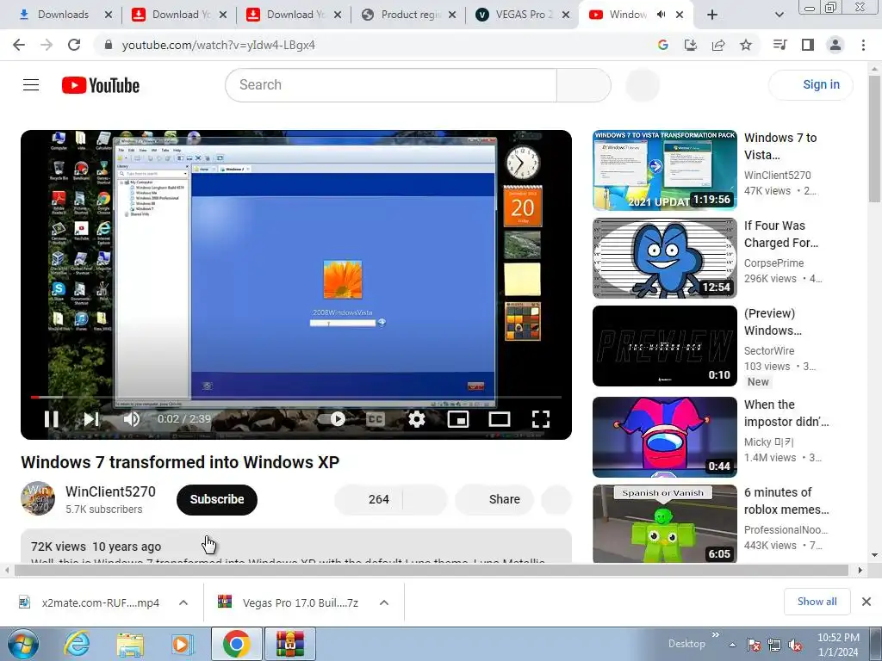
Task: Mute the video player volume
Action: point(131,419)
